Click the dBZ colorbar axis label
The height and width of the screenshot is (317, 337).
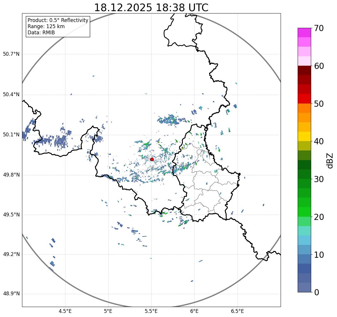[x=330, y=161]
